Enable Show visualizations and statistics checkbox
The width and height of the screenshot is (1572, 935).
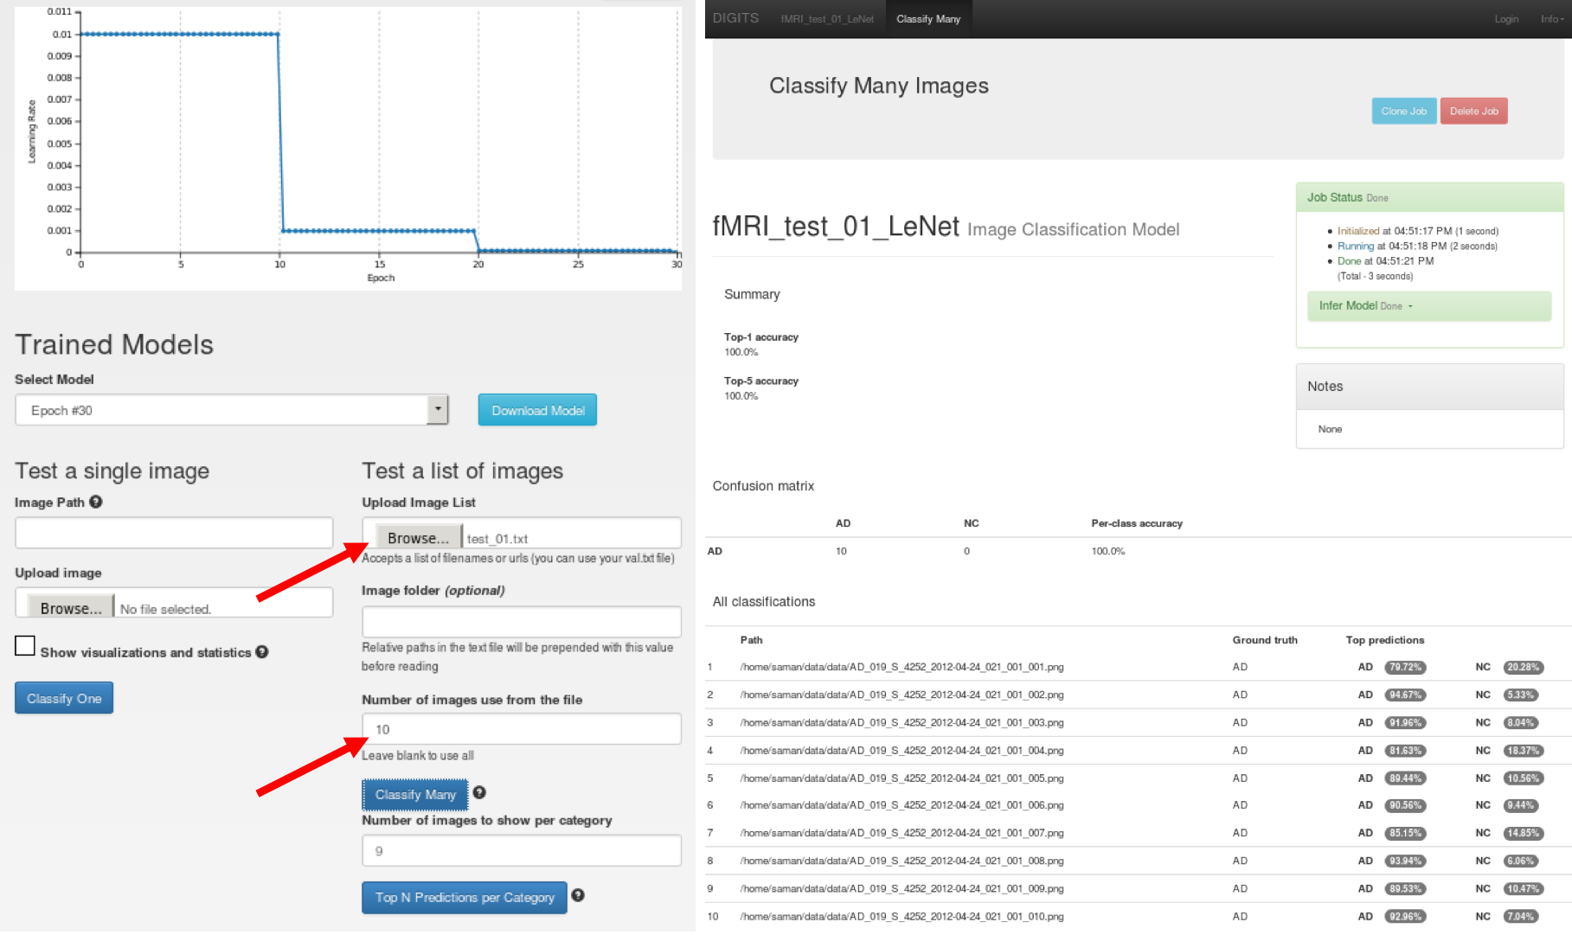click(25, 646)
